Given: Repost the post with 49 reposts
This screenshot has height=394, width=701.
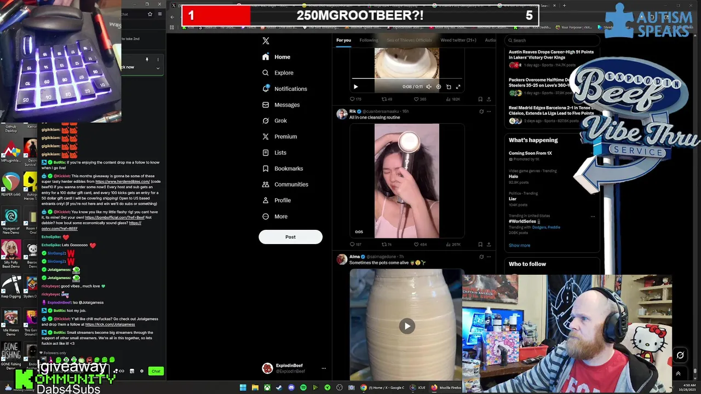Looking at the screenshot, I should pos(387,99).
